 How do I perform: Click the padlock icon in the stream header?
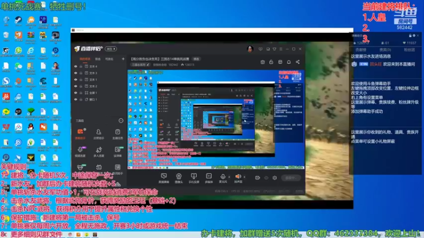(271, 62)
